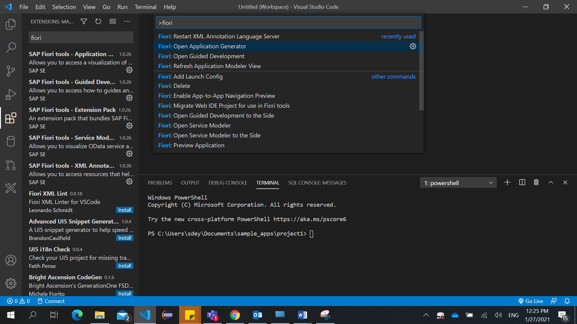
Task: Switch to the OUTPUT panel tab
Action: coord(190,183)
